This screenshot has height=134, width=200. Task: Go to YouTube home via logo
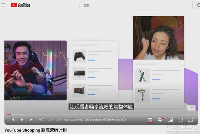[x=21, y=5]
